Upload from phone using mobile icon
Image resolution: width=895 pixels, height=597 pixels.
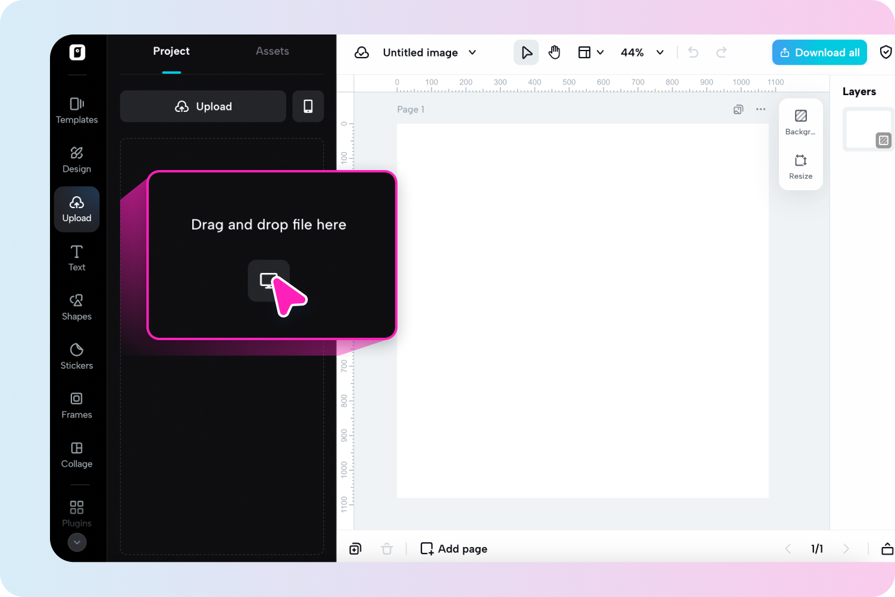308,106
